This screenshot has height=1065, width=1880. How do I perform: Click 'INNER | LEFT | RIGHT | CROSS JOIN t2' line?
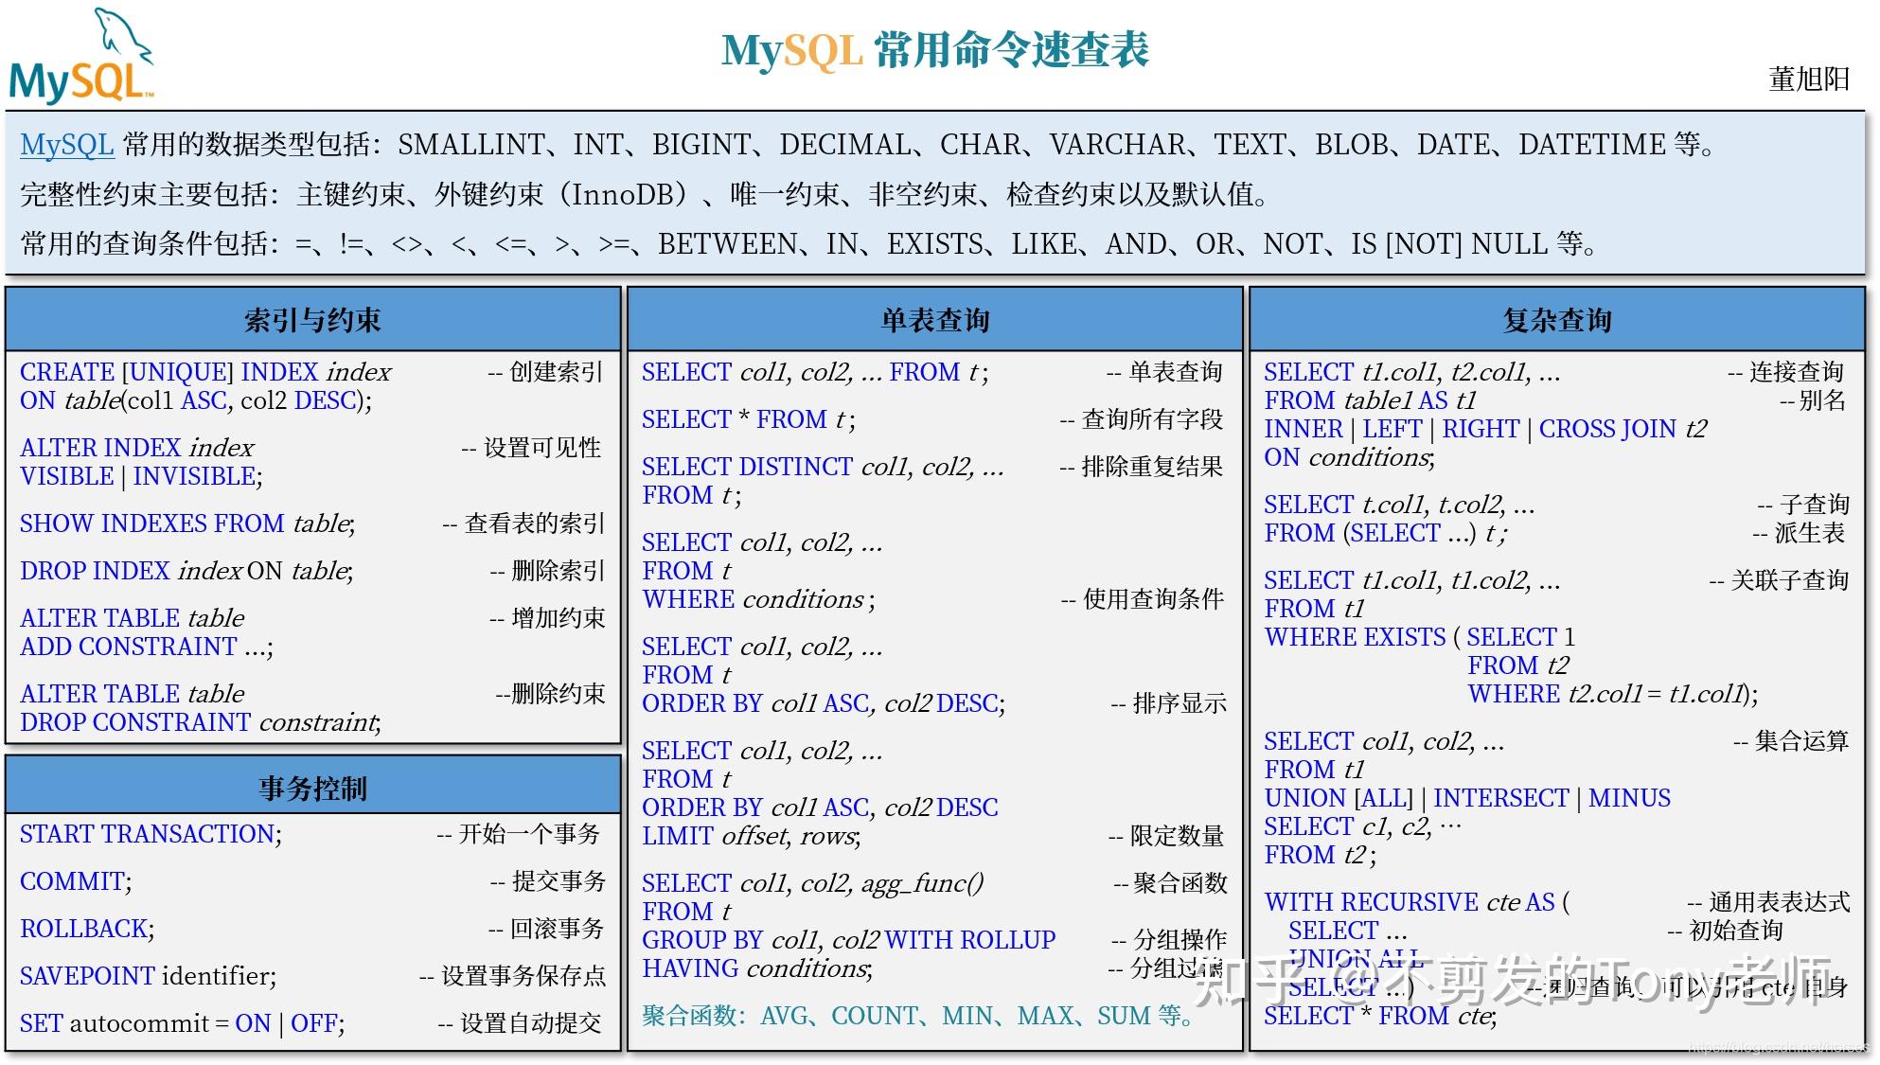click(x=1485, y=429)
